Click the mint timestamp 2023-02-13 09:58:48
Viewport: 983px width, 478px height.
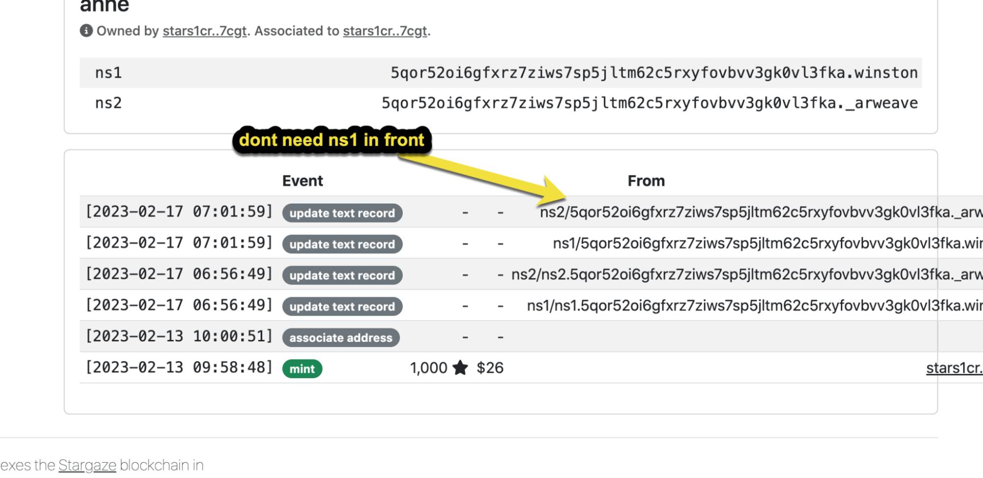pos(179,368)
